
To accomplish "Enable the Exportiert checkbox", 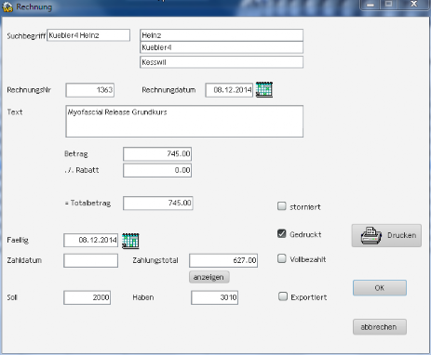I will [x=283, y=296].
